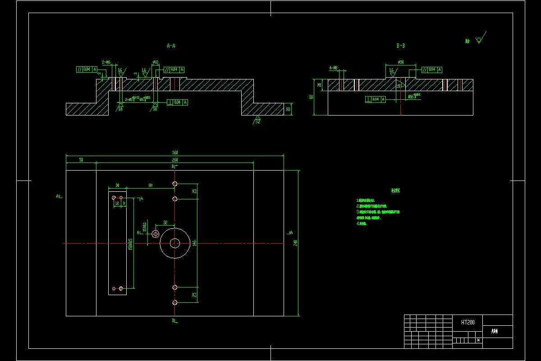The image size is (541, 361).
Task: Pick the perpendicularity 0.04 A frame in B-B
Action: (376, 99)
